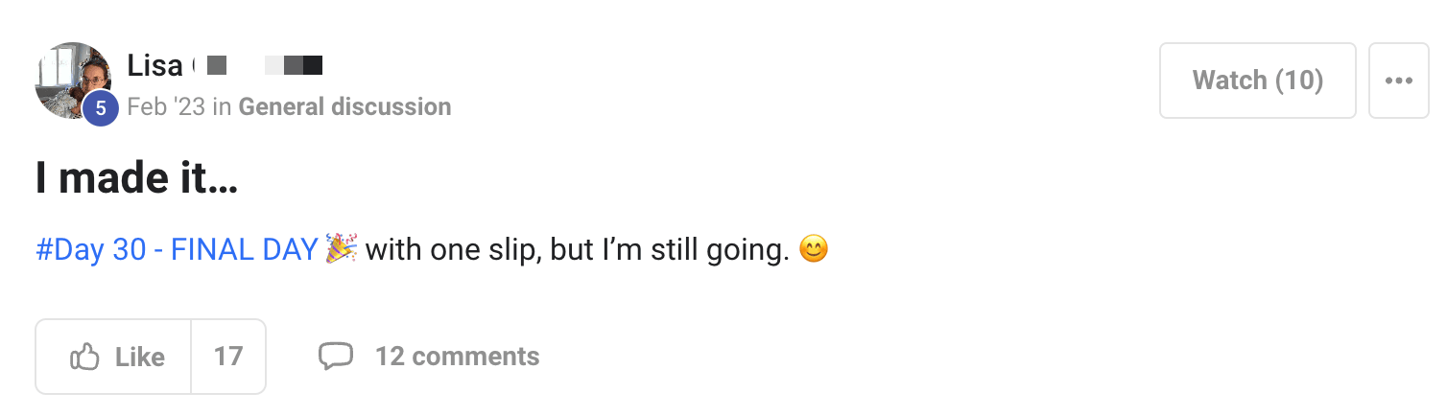Open the 12 comments link
The image size is (1447, 416).
(x=457, y=357)
